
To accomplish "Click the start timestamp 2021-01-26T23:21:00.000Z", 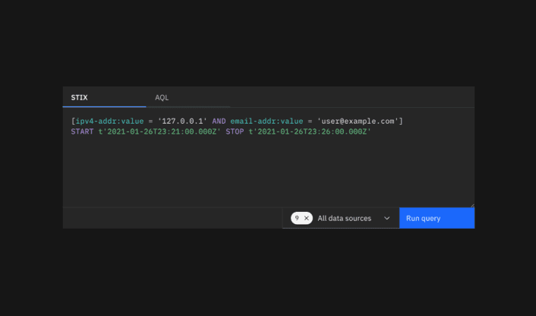I will pos(159,131).
